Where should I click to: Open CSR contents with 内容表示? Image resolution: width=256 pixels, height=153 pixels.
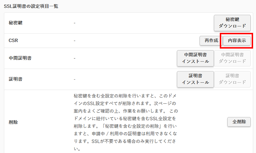pos(237,40)
